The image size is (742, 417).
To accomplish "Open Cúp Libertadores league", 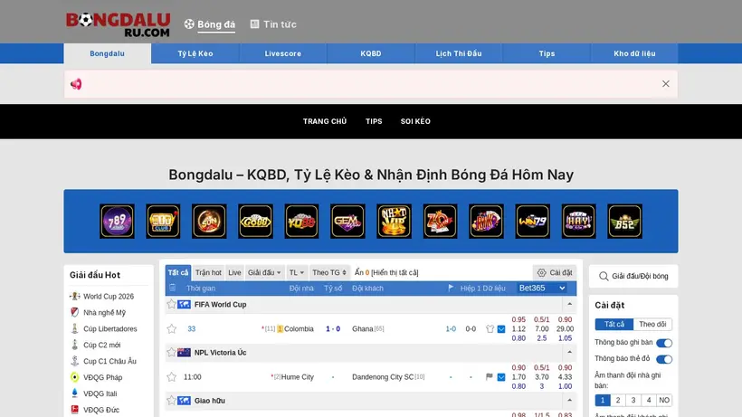I will pyautogui.click(x=109, y=328).
